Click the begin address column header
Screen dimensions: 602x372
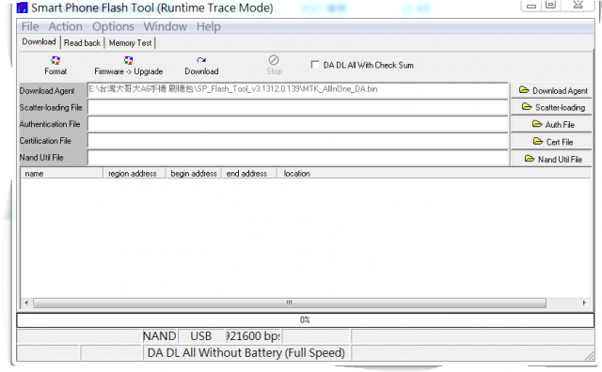click(194, 174)
